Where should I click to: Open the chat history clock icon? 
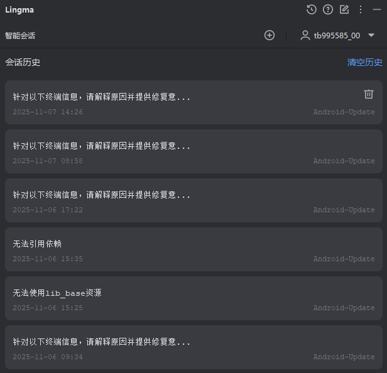click(x=311, y=9)
